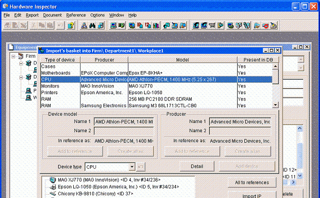The image size is (320, 198).
Task: Click the empty Device model Name 2 field
Action: tap(124, 131)
